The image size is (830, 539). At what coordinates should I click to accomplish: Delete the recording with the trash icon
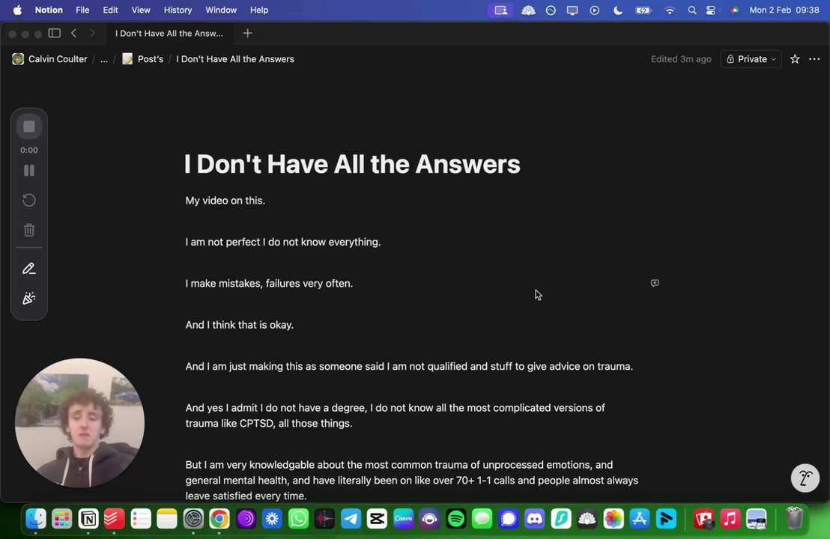[x=29, y=230]
